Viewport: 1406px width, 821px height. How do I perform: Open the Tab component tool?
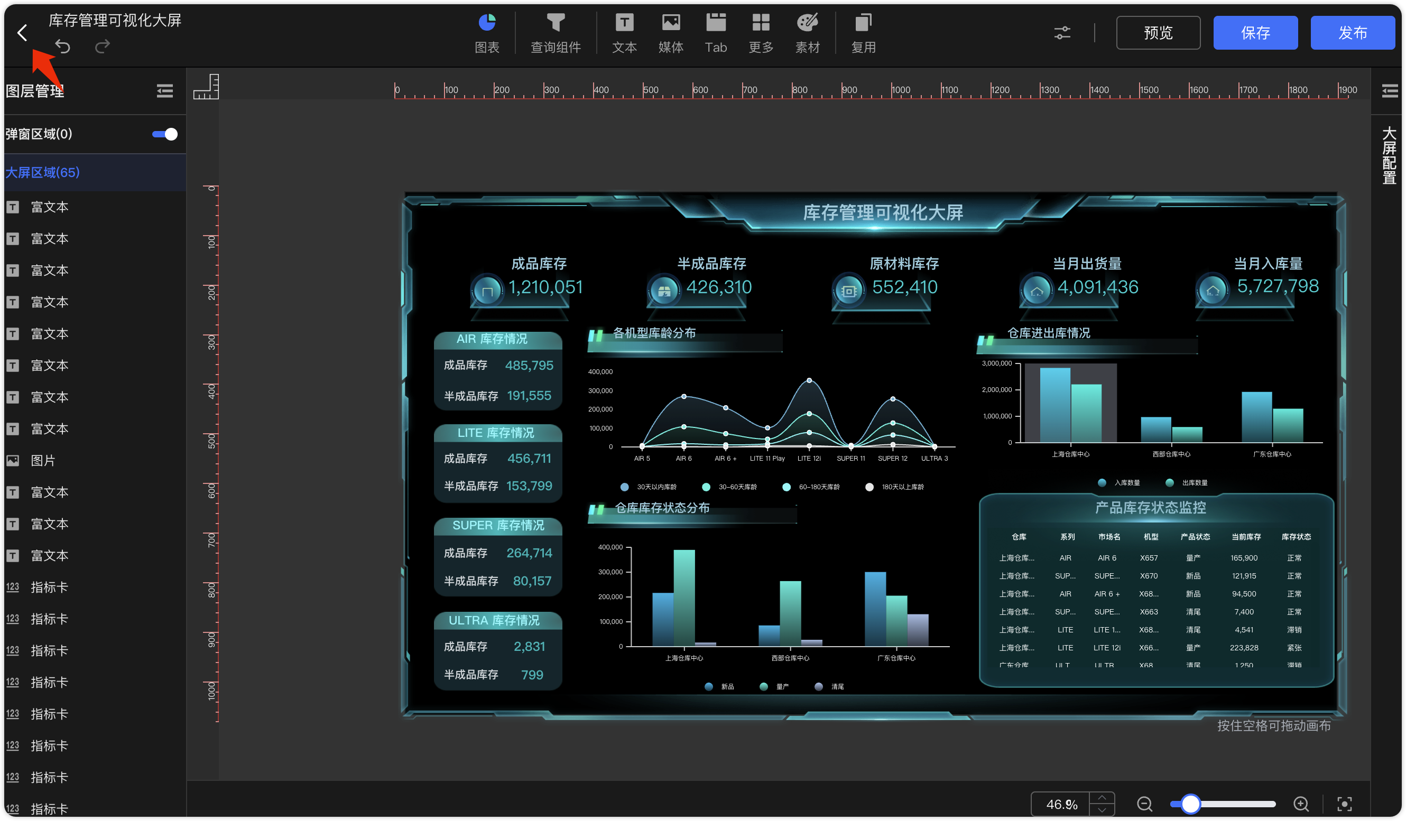coord(715,33)
